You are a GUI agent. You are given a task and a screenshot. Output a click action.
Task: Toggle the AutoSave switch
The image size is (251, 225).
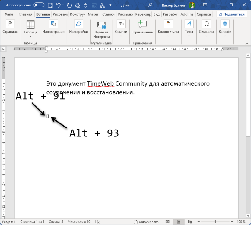click(x=39, y=5)
